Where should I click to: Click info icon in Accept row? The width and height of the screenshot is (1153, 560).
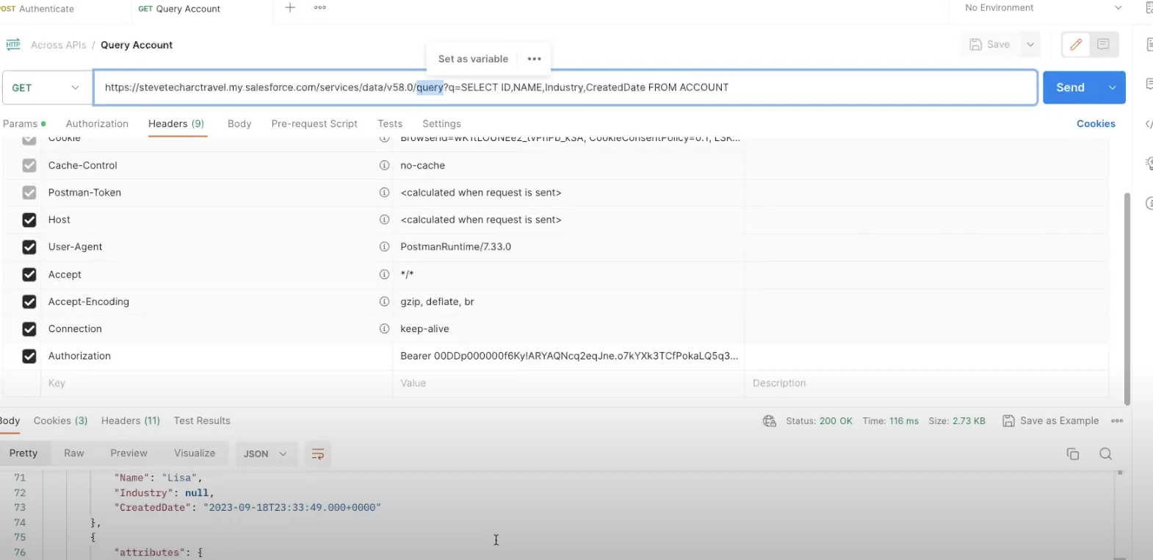tap(384, 274)
